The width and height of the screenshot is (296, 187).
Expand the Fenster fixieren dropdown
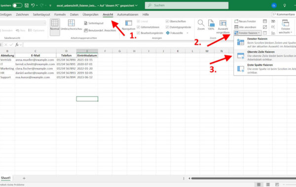coord(248,33)
